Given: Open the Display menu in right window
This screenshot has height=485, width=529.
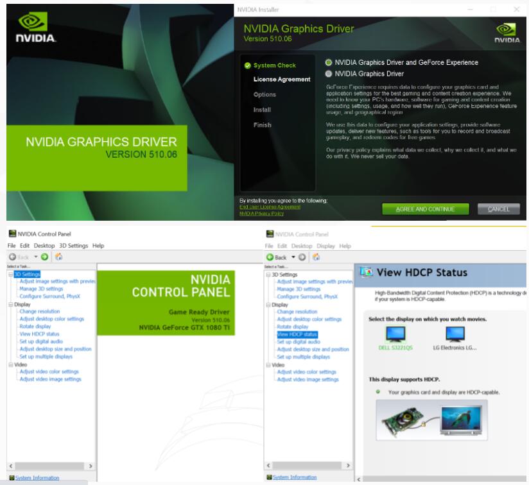Looking at the screenshot, I should (326, 246).
